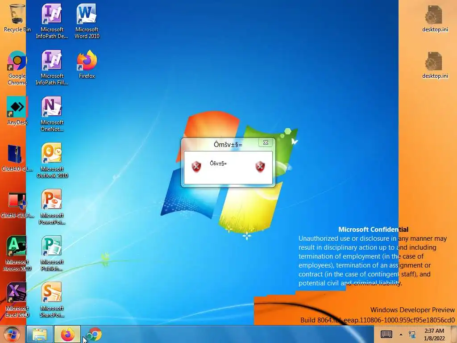
Task: Select the Microsoft Excel 2010 shortcut
Action: (x=17, y=300)
